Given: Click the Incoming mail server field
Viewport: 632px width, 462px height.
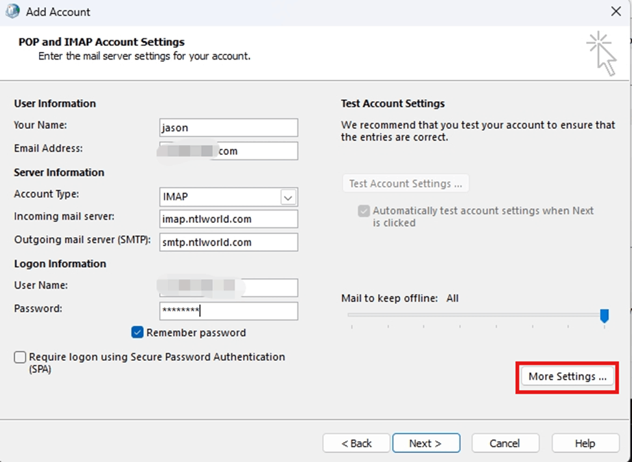Looking at the screenshot, I should point(228,219).
